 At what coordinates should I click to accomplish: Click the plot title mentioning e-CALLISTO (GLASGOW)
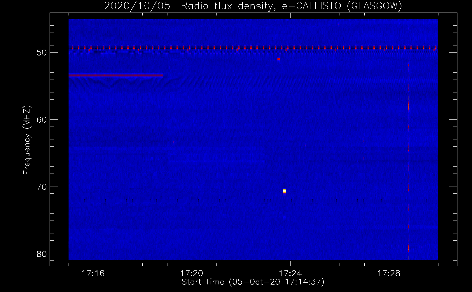(253, 6)
